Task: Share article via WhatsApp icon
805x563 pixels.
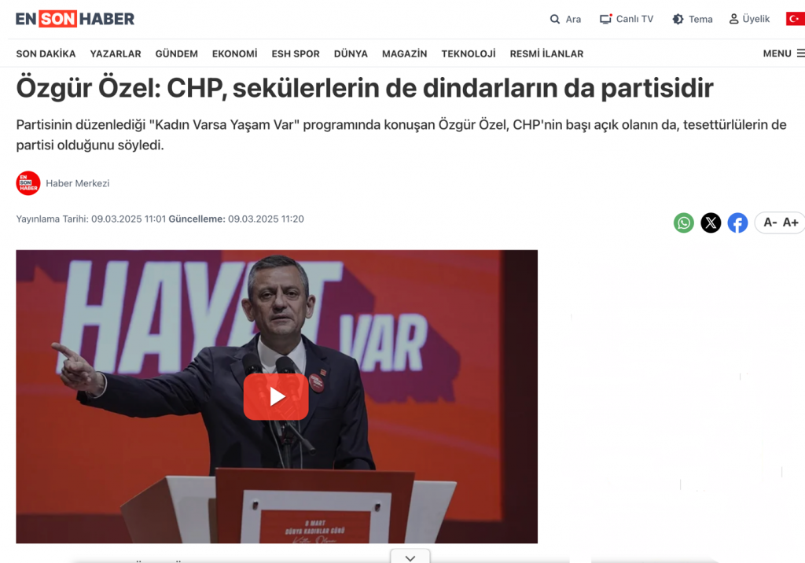Action: [x=683, y=223]
